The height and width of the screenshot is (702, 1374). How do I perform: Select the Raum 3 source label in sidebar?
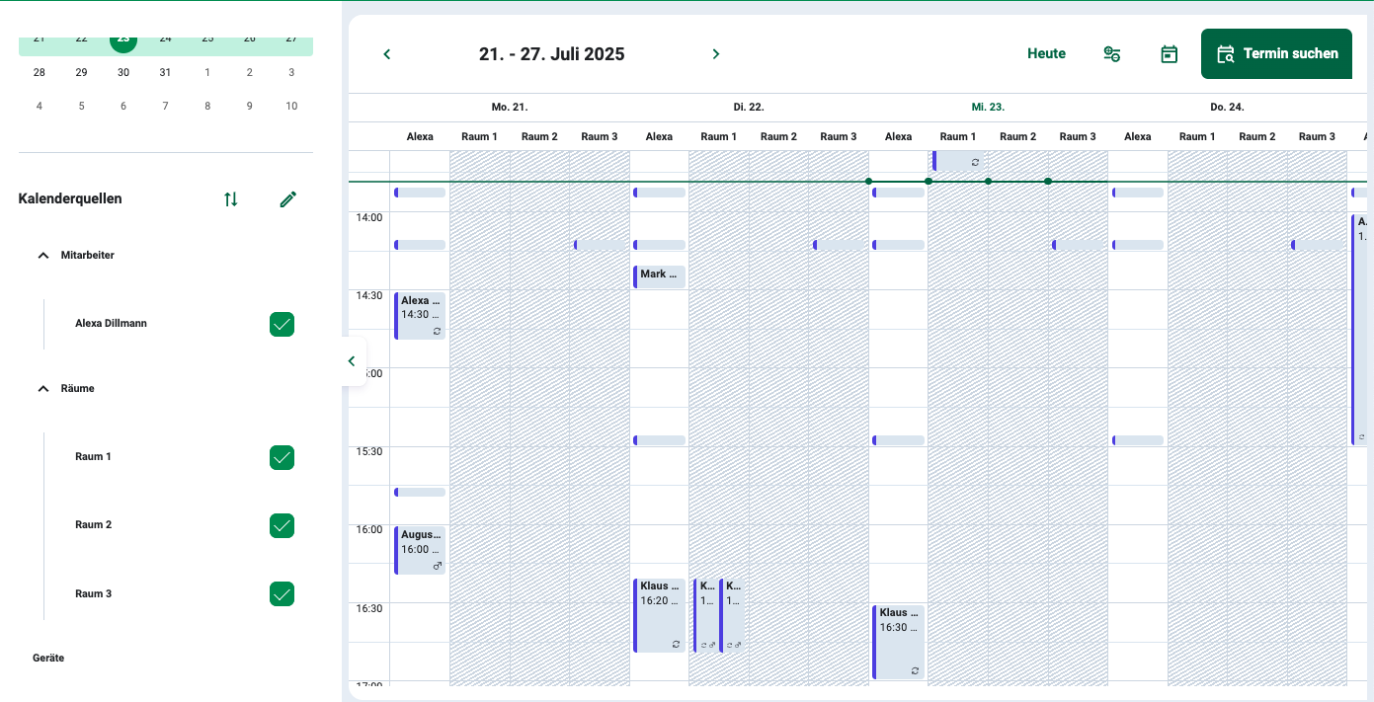pos(93,594)
